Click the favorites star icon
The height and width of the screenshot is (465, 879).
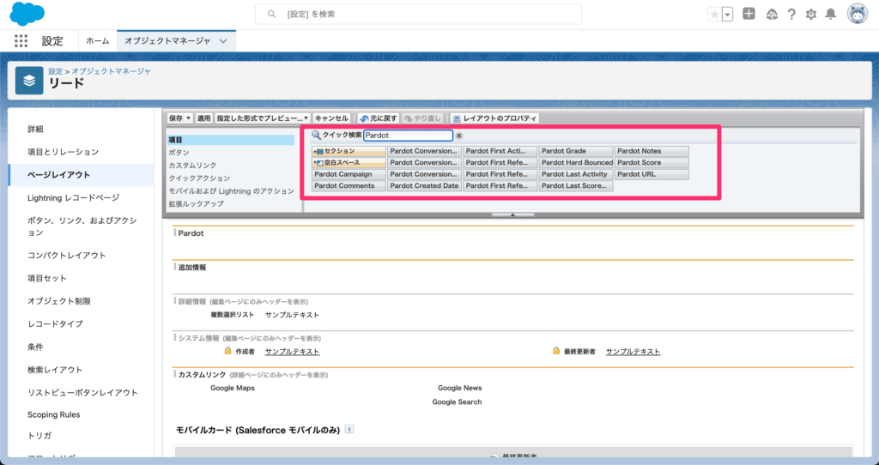coord(714,15)
